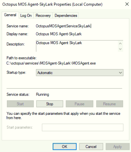Click the description scroll up arrow
Screen dimensions: 131x152
coord(120,43)
